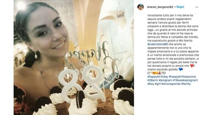Viewport: 222px width, 115px height.
Task: Open the #happybirthday hashtag
Action: pos(158,77)
